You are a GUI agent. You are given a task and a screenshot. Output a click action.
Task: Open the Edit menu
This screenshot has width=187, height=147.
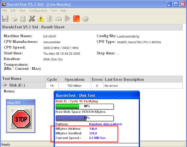point(13,11)
